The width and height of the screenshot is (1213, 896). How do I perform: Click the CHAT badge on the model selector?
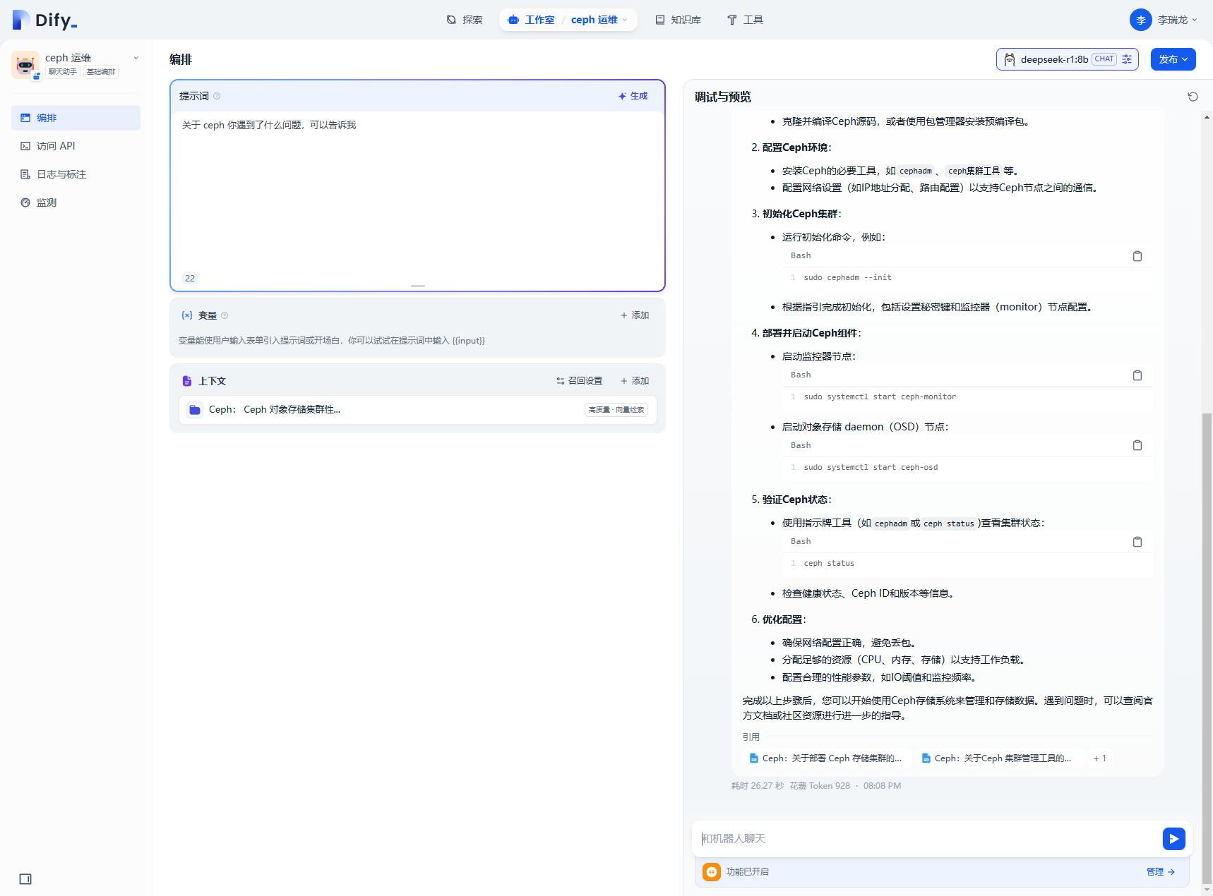(1104, 59)
